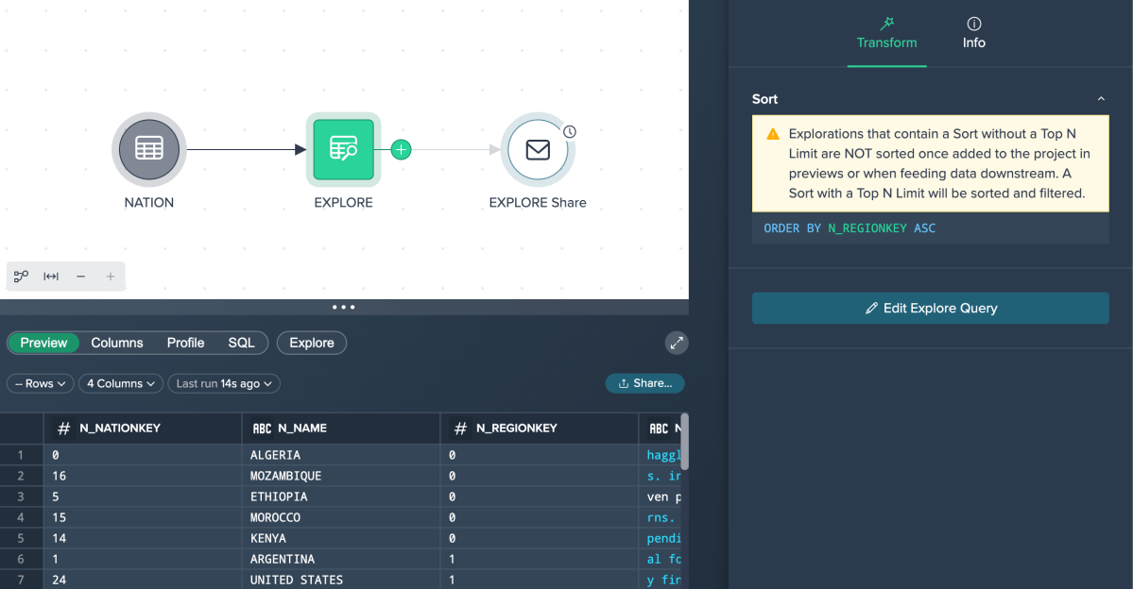Click the NATION node label
1133x589 pixels.
coord(149,203)
